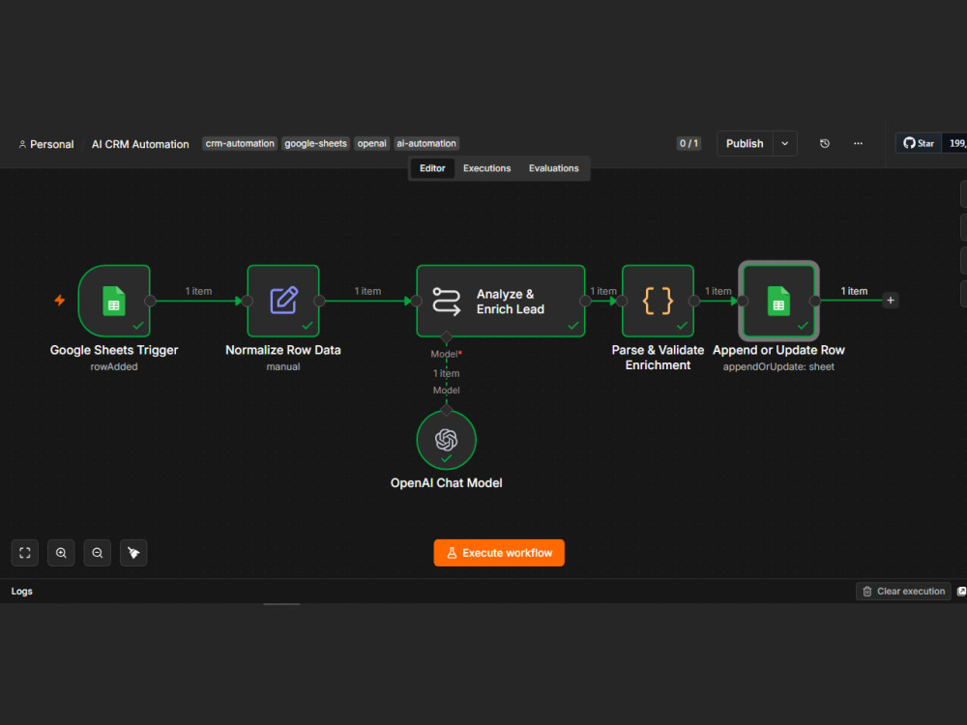967x725 pixels.
Task: Click the GitHub star count 199
Action: 956,144
